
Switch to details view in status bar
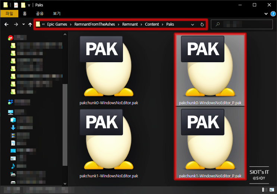[x=265, y=190]
